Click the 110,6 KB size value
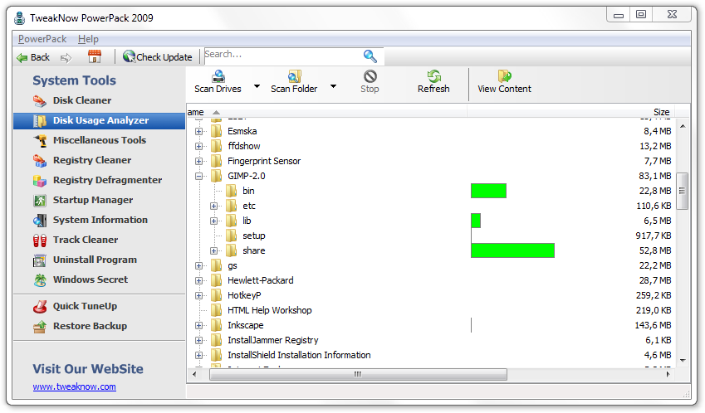 [x=654, y=206]
